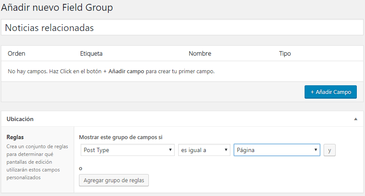
Task: Click 'Agregar grupo de reglas' button
Action: (x=114, y=180)
